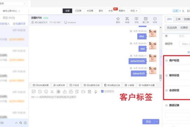The height and width of the screenshot is (127, 190).
Task: Take screenshot with scissors icon
Action: tap(52, 91)
